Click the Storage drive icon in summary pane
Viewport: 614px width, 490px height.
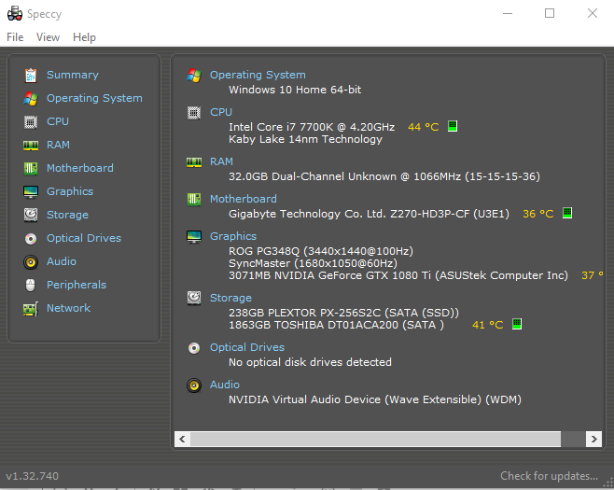194,298
